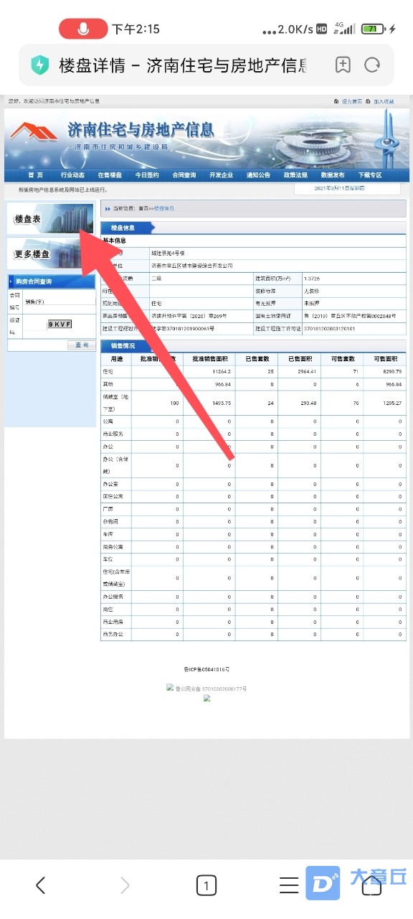Open the 在售楼盘 navigation tab
Image resolution: width=413 pixels, height=919 pixels.
click(110, 175)
